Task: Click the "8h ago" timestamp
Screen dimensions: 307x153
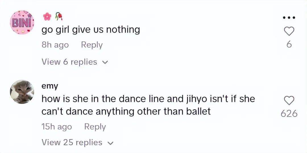Action: click(55, 45)
